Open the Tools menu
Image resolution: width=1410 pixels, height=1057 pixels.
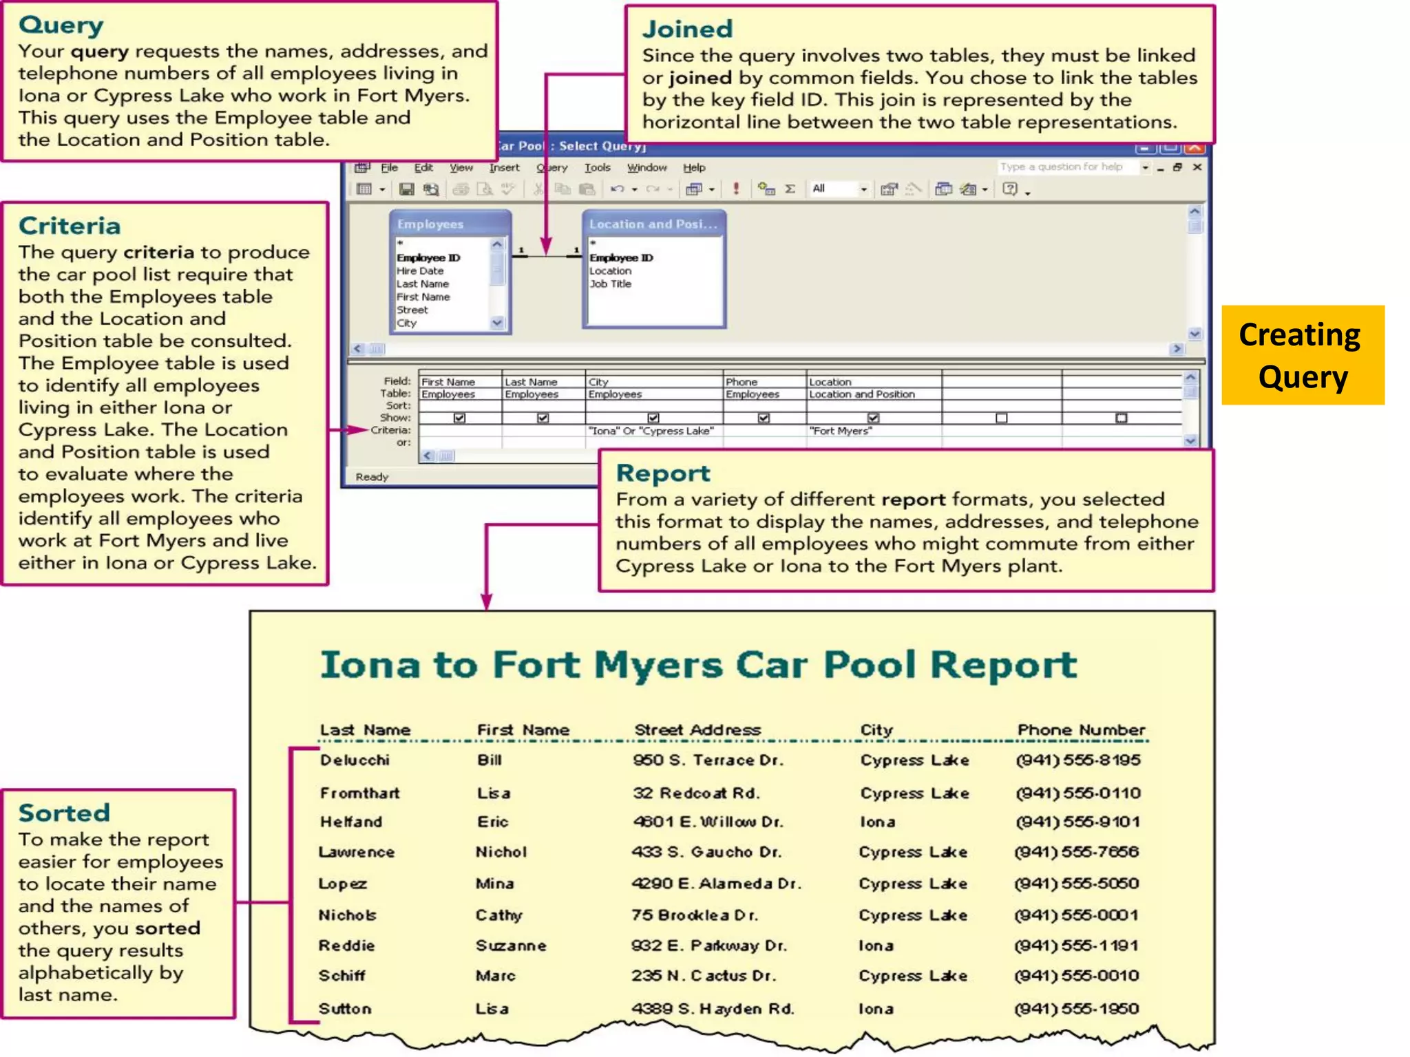(x=598, y=167)
